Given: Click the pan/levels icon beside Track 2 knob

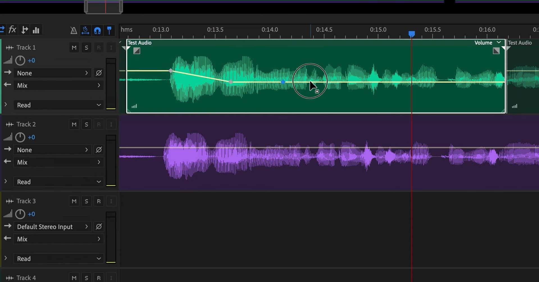Looking at the screenshot, I should pos(8,137).
